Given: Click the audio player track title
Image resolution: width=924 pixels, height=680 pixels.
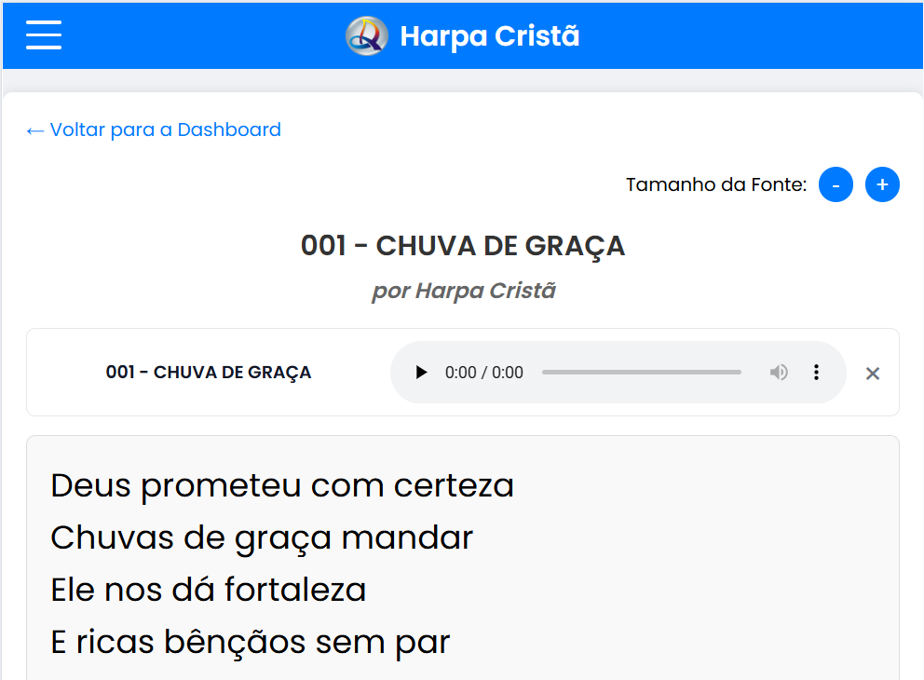Looking at the screenshot, I should [209, 373].
